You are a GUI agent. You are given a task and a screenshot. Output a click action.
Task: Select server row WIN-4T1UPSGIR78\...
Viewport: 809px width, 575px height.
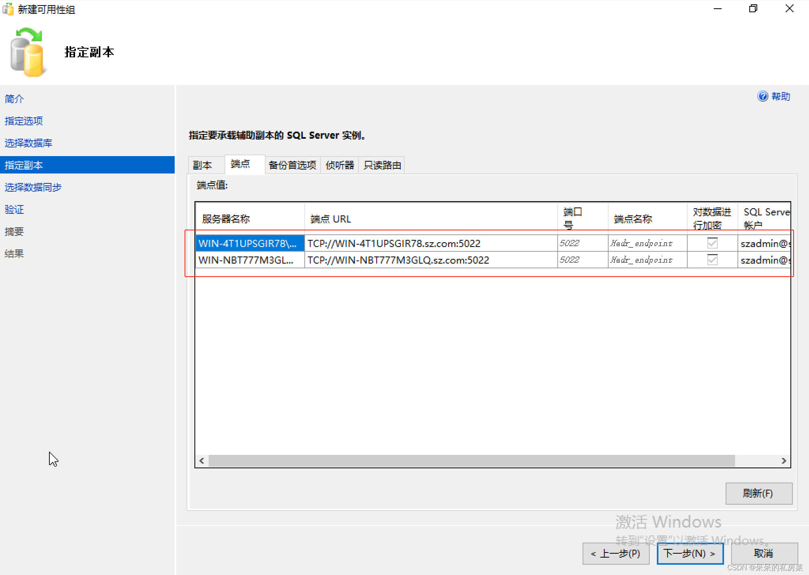pyautogui.click(x=250, y=243)
